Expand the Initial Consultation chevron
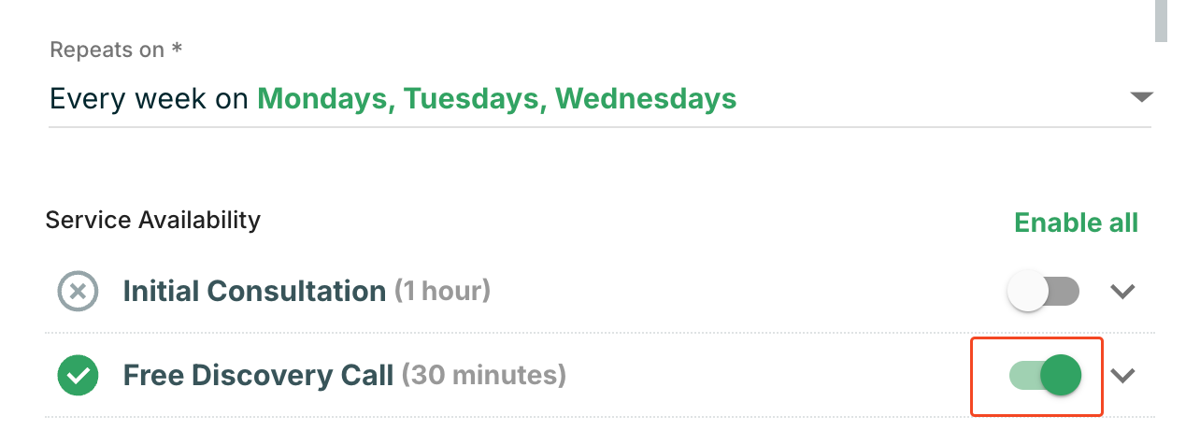The width and height of the screenshot is (1200, 445). 1122,291
